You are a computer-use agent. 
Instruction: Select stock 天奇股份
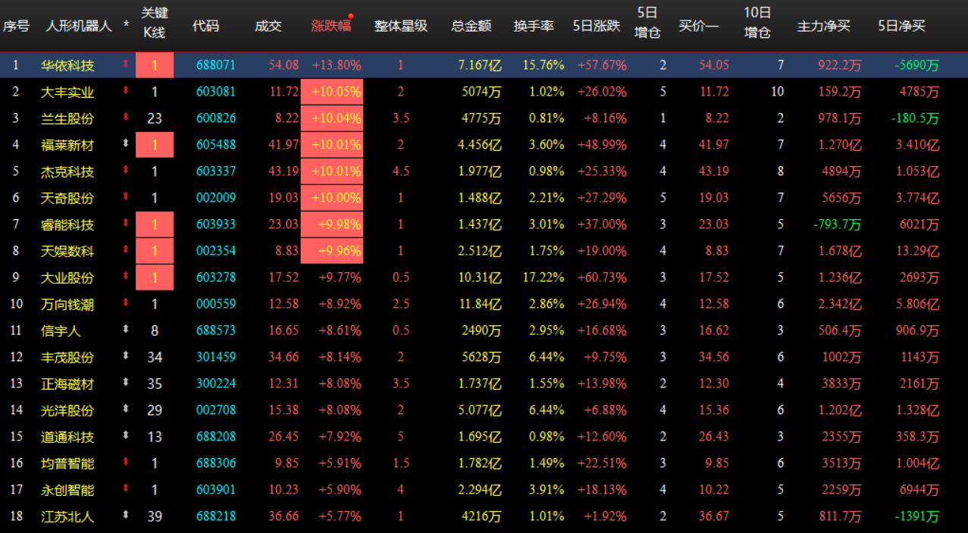tap(67, 198)
